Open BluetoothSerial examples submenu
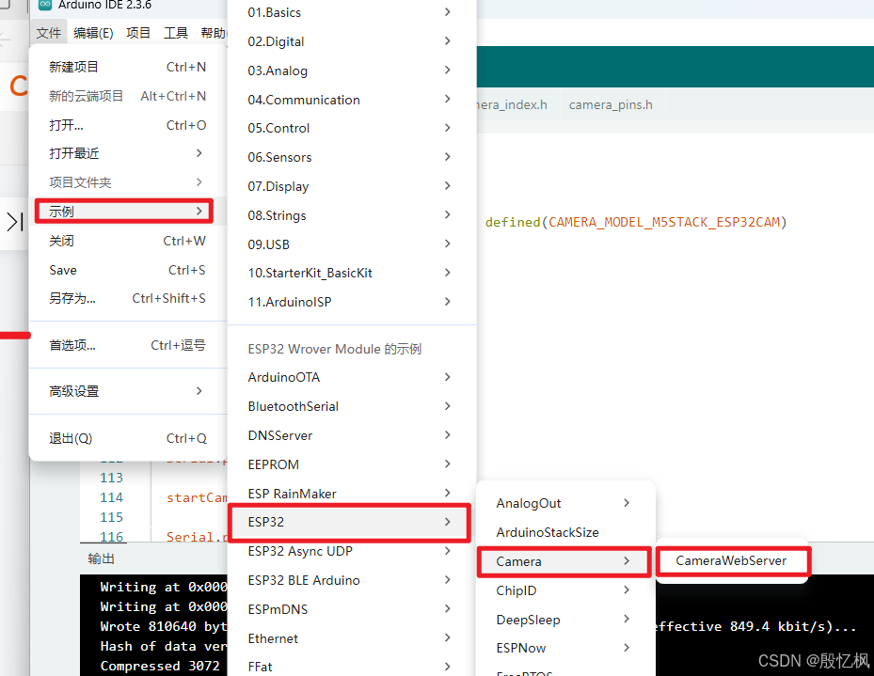874x676 pixels. 351,406
